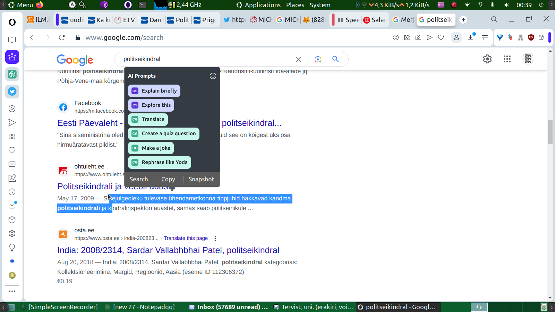Open the Google apps grid
The width and height of the screenshot is (555, 312).
[507, 59]
